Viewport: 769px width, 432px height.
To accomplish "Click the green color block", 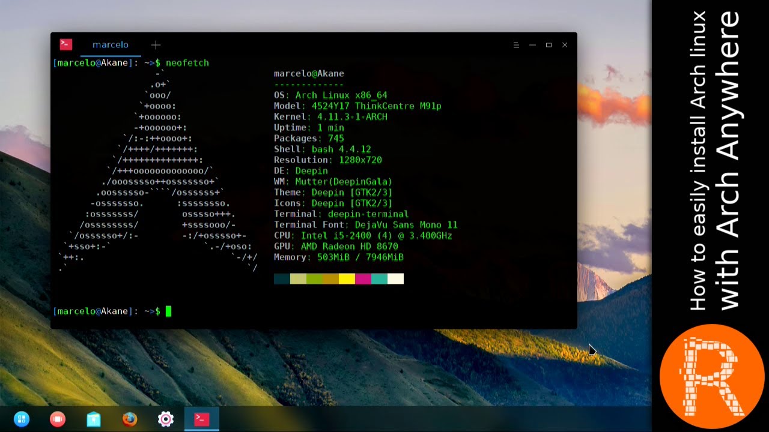I will coord(314,278).
